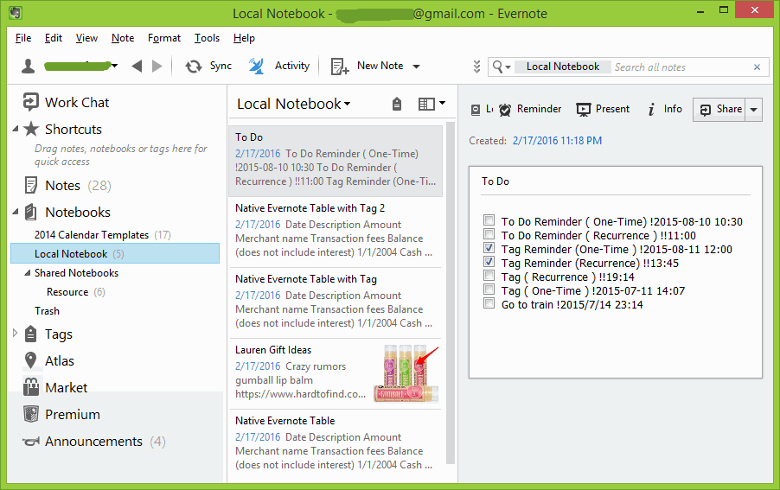Click the Notes icon in sidebar
The width and height of the screenshot is (780, 490).
tap(31, 185)
